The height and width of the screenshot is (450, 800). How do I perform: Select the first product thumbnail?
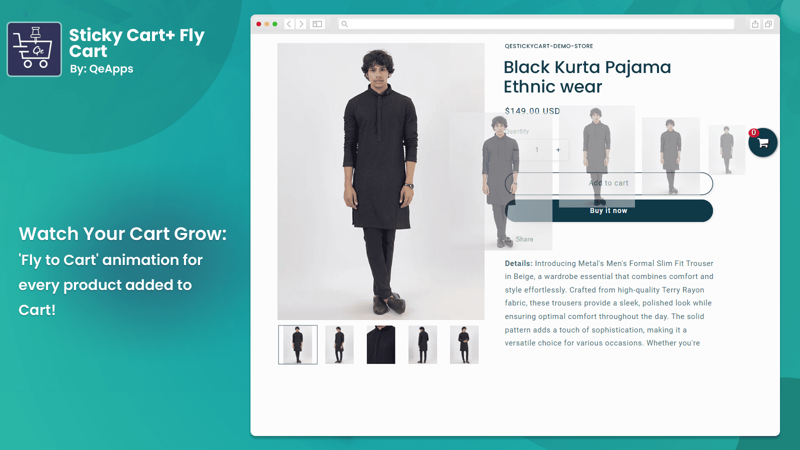pyautogui.click(x=298, y=344)
